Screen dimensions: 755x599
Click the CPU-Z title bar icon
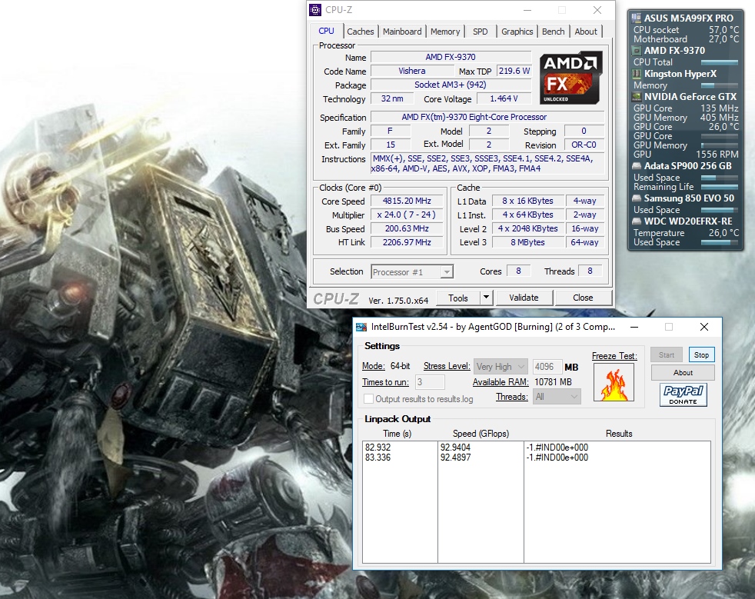(x=315, y=10)
